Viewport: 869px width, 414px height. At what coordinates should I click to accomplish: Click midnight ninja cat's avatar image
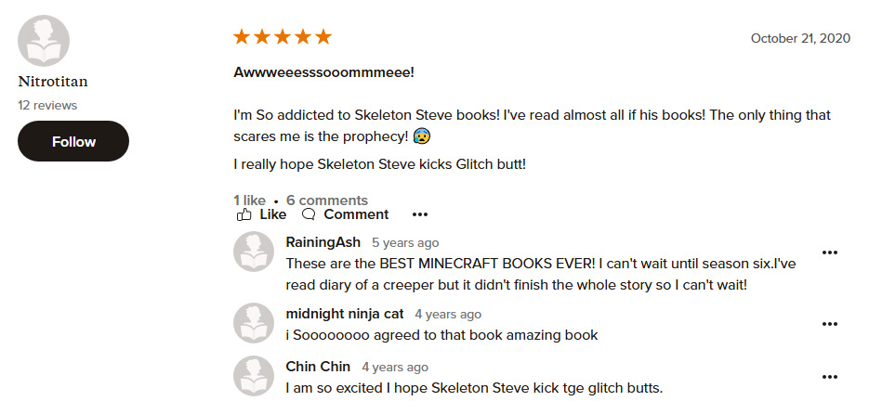[254, 323]
